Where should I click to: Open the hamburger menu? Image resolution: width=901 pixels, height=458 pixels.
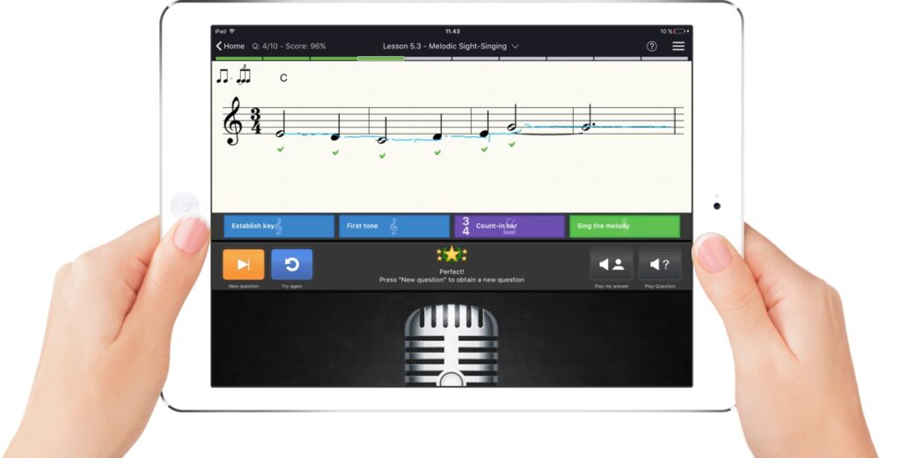(x=678, y=46)
